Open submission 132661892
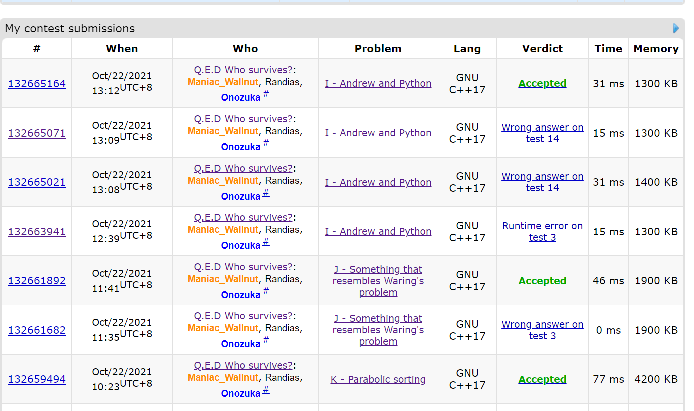 pos(37,281)
